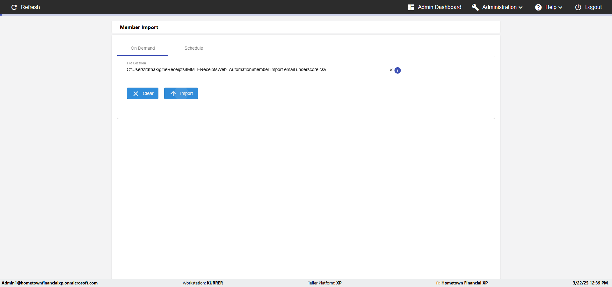The height and width of the screenshot is (287, 612).
Task: Clear file location with small X icon
Action: 391,70
